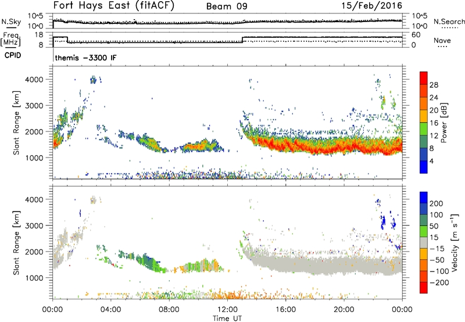Image resolution: width=465 pixels, height=322 pixels.
Task: Click the "Nave" legend label
Action: pos(442,40)
